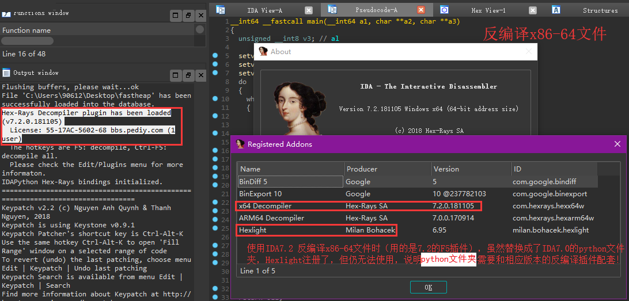Switch to the Hex View-1 tab
This screenshot has height=301, width=629.
coord(488,10)
